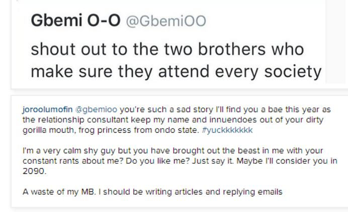Click the words "replying emails"
Screen dimensions: 348x212
[252, 192]
